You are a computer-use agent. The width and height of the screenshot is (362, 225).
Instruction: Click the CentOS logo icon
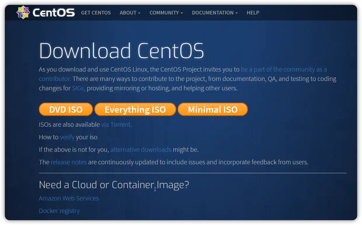(23, 13)
